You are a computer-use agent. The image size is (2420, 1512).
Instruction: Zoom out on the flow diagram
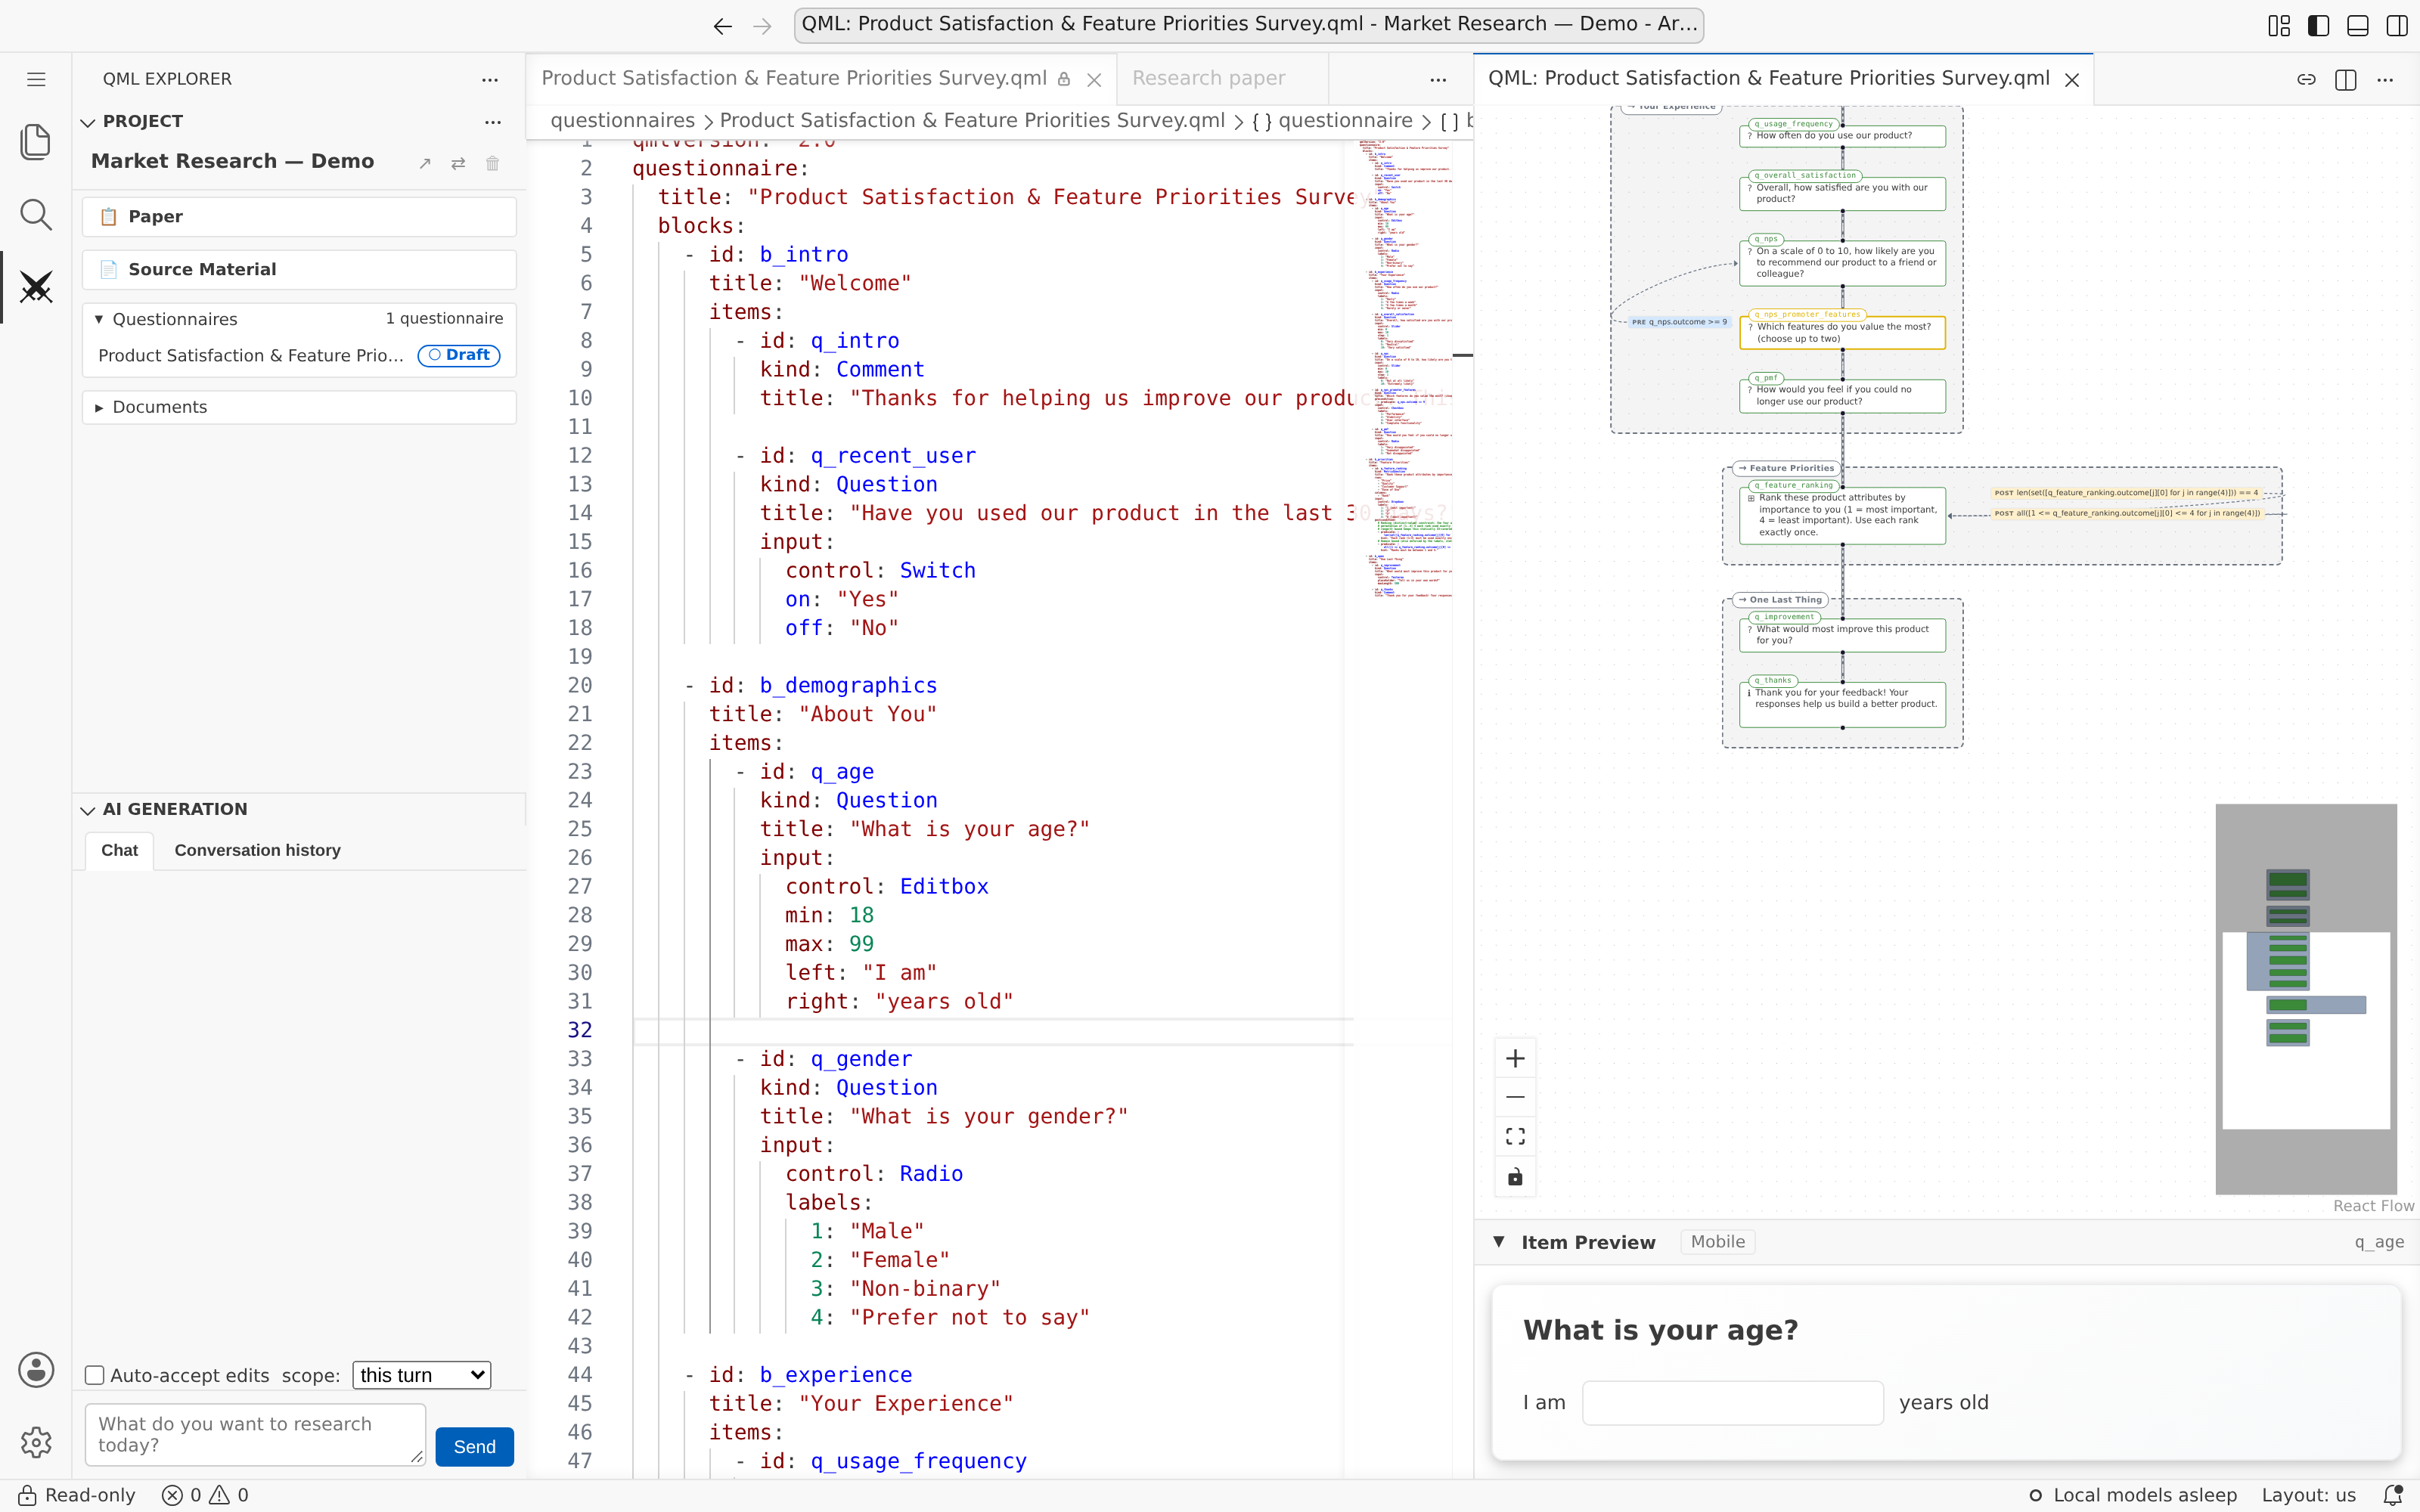click(1515, 1097)
